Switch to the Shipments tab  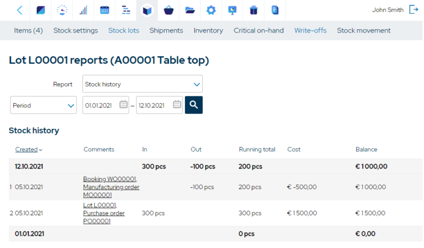tap(166, 30)
